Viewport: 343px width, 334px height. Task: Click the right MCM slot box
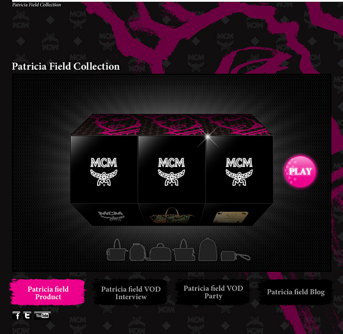click(x=239, y=169)
